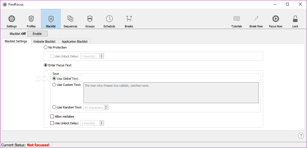Click the Focus Now icon
This screenshot has height=148, width=307.
(x=276, y=19)
